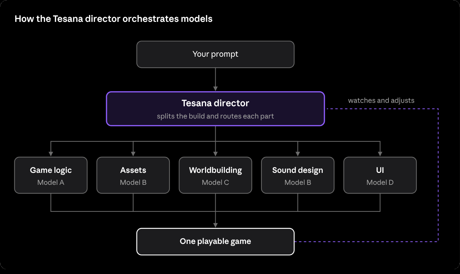Select the Assets Model B box
Image resolution: width=460 pixels, height=274 pixels.
coord(133,175)
